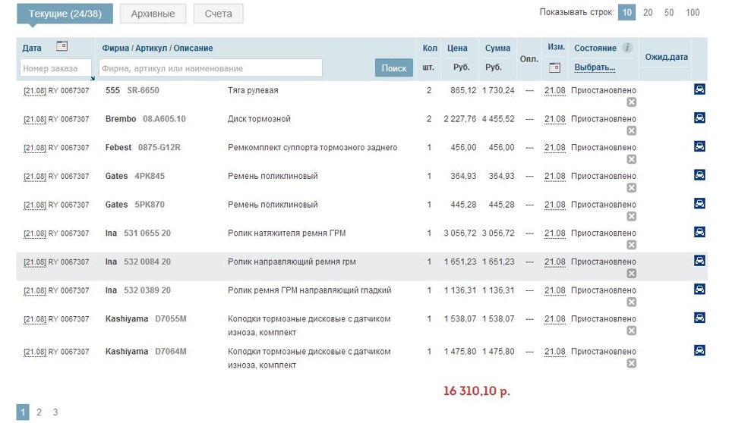The width and height of the screenshot is (729, 423).
Task: Remove the Ina 531 0655 20 item
Action: tap(631, 245)
